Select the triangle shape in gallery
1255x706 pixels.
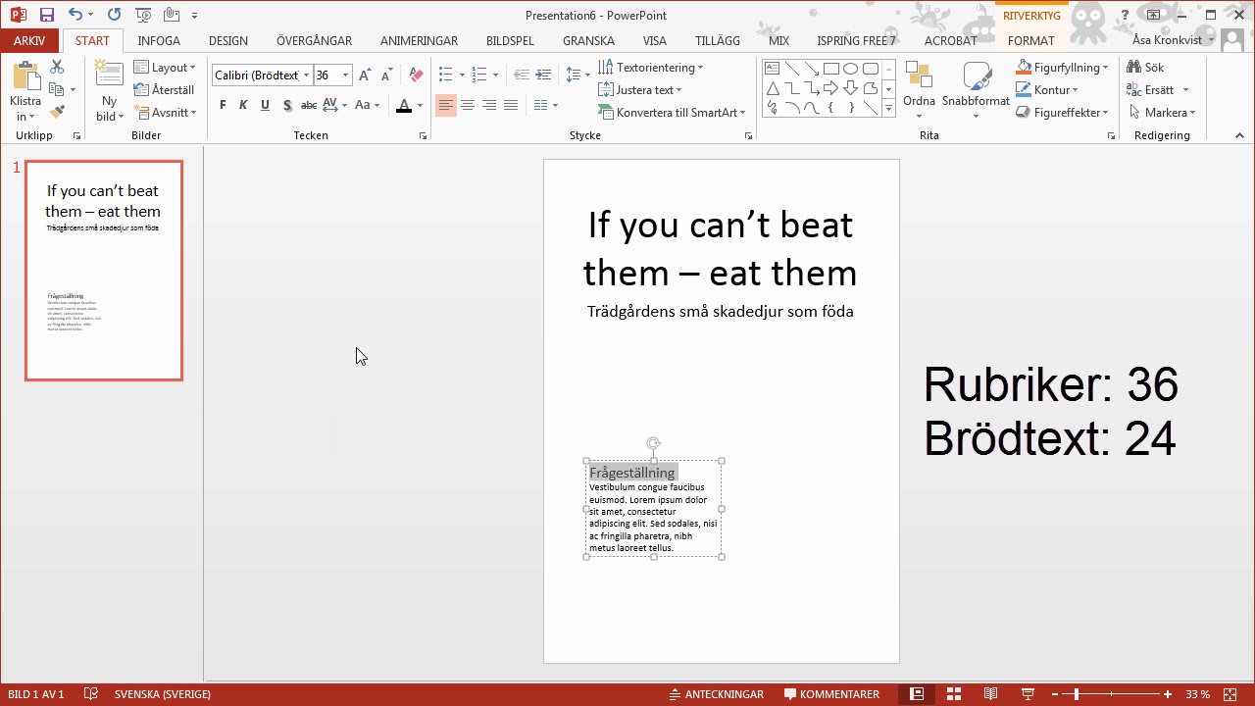point(772,88)
